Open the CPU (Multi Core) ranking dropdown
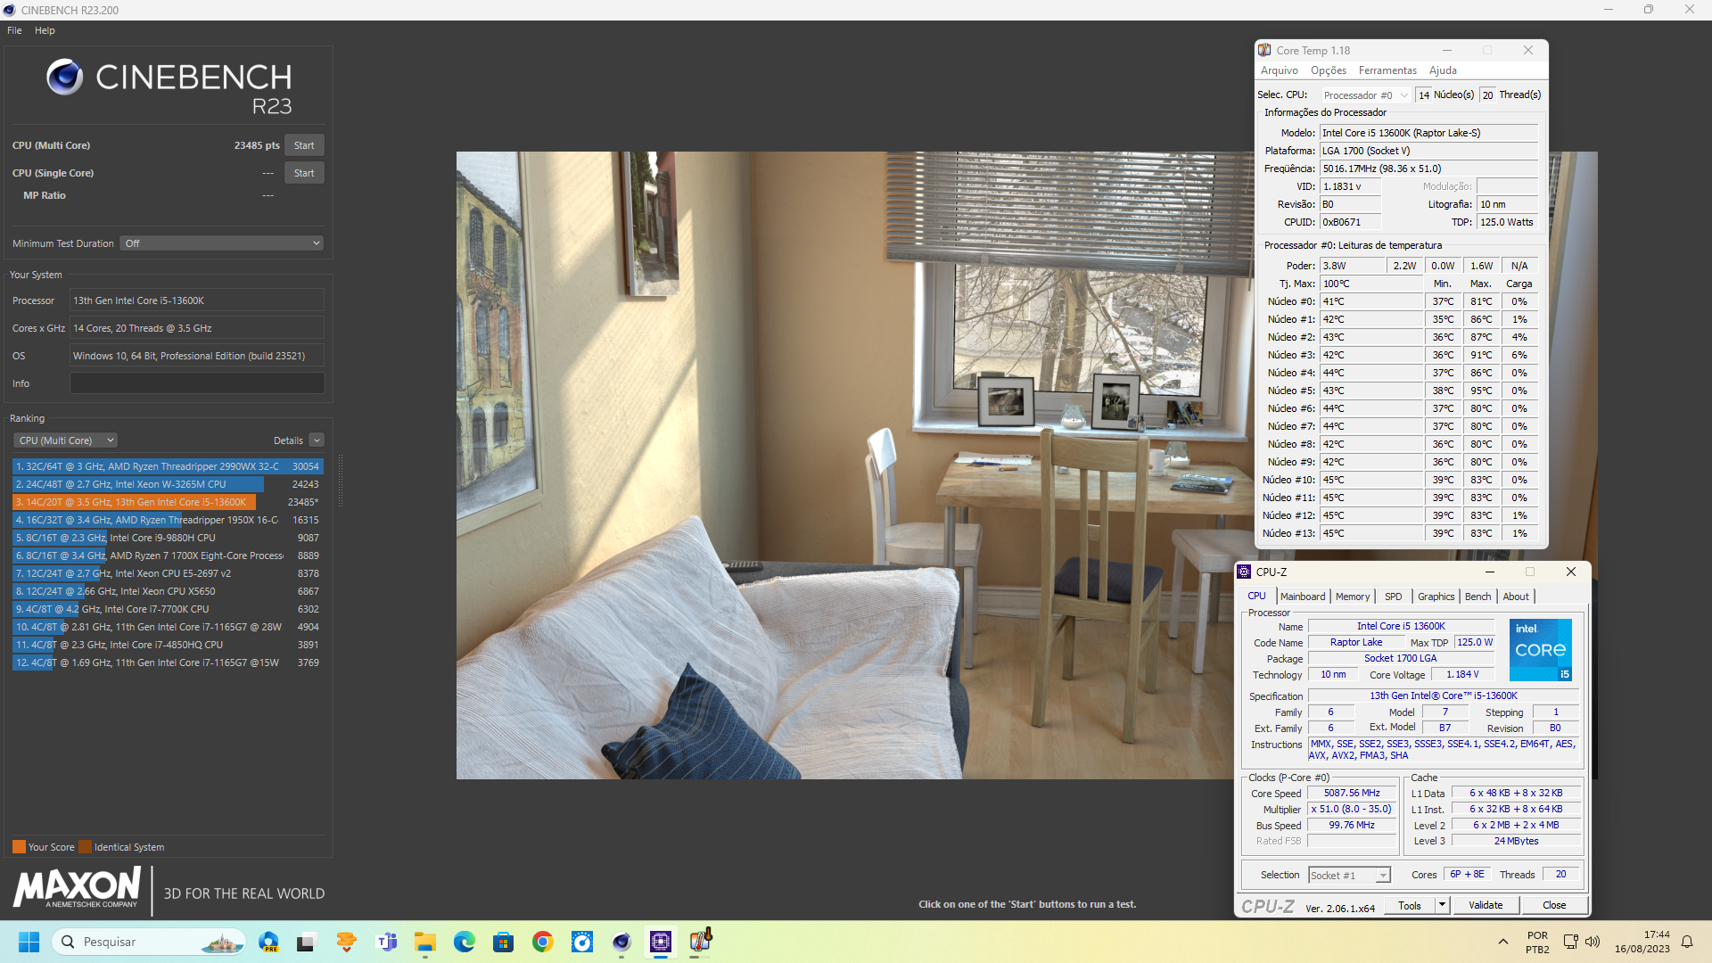This screenshot has width=1712, height=963. [x=65, y=440]
